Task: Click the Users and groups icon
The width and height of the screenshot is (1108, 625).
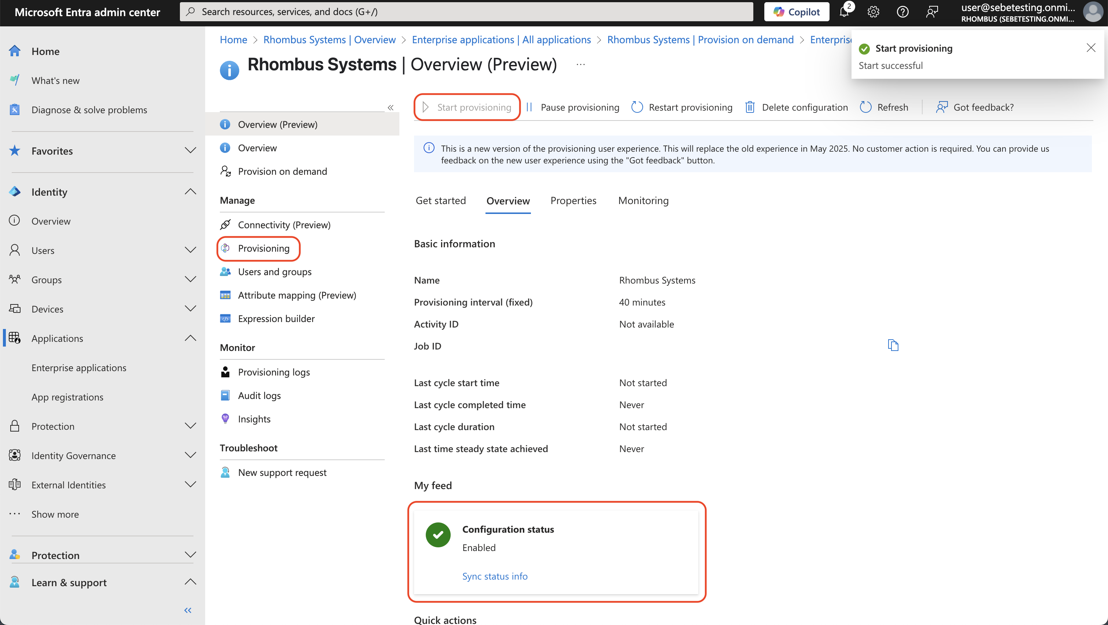Action: (225, 271)
